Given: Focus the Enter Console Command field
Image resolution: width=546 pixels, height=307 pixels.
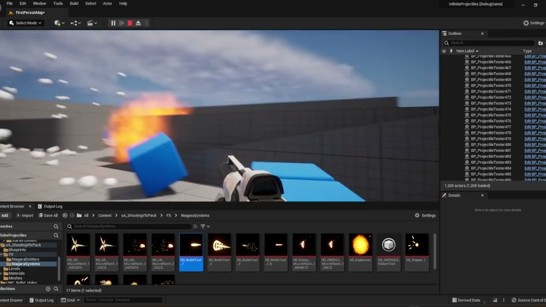Looking at the screenshot, I should coord(123,300).
